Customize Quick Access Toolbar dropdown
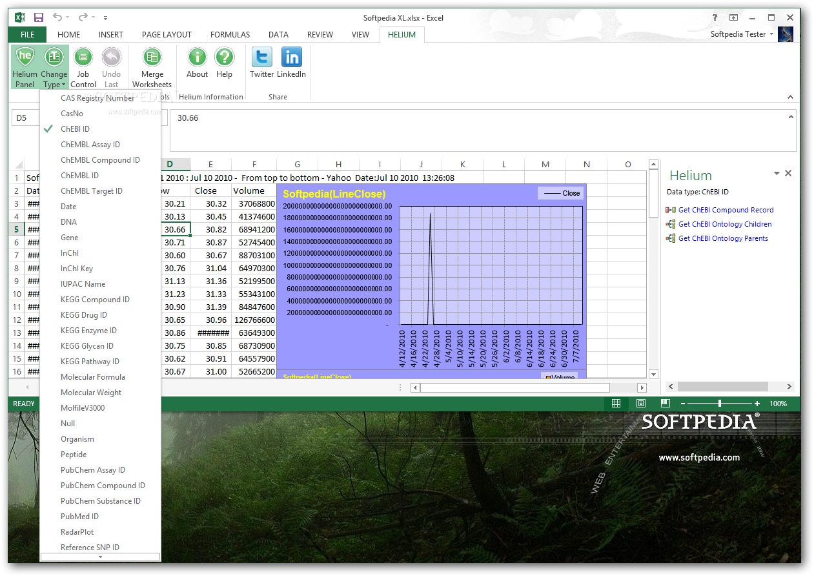 click(x=105, y=18)
